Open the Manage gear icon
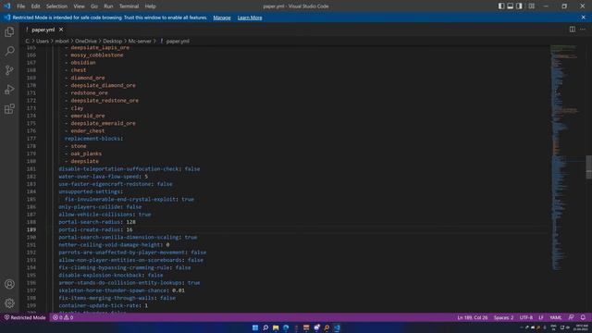592x333 pixels. click(9, 302)
